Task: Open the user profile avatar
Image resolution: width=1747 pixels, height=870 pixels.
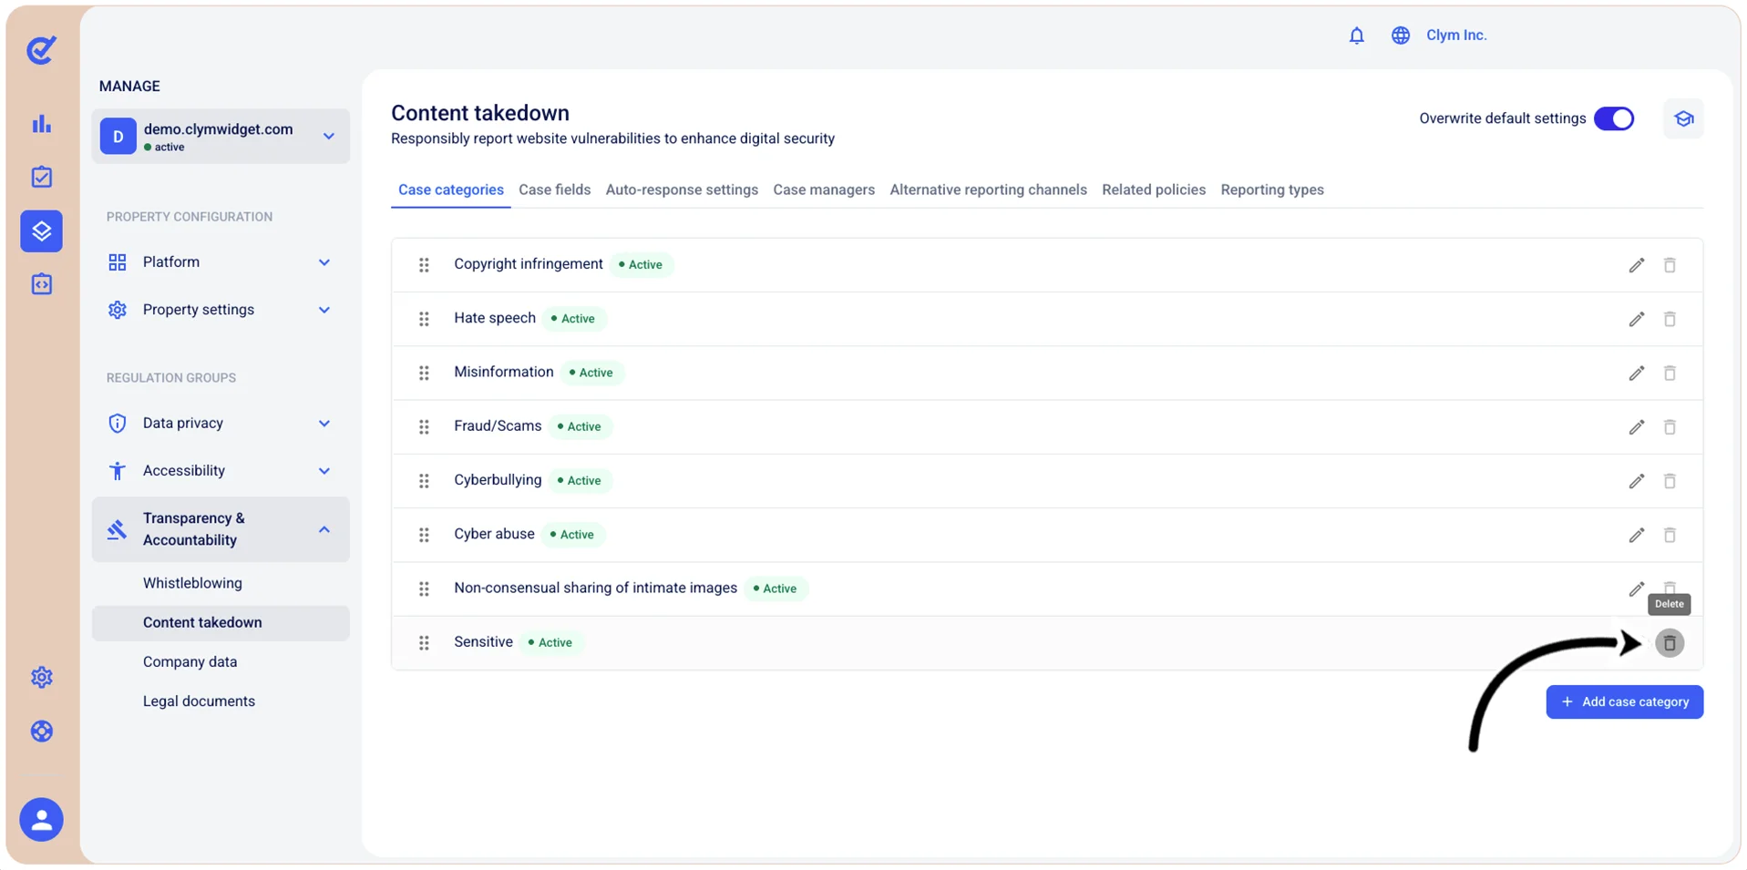Action: [42, 820]
